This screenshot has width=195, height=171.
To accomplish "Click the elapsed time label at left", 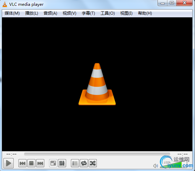I will tap(11, 154).
